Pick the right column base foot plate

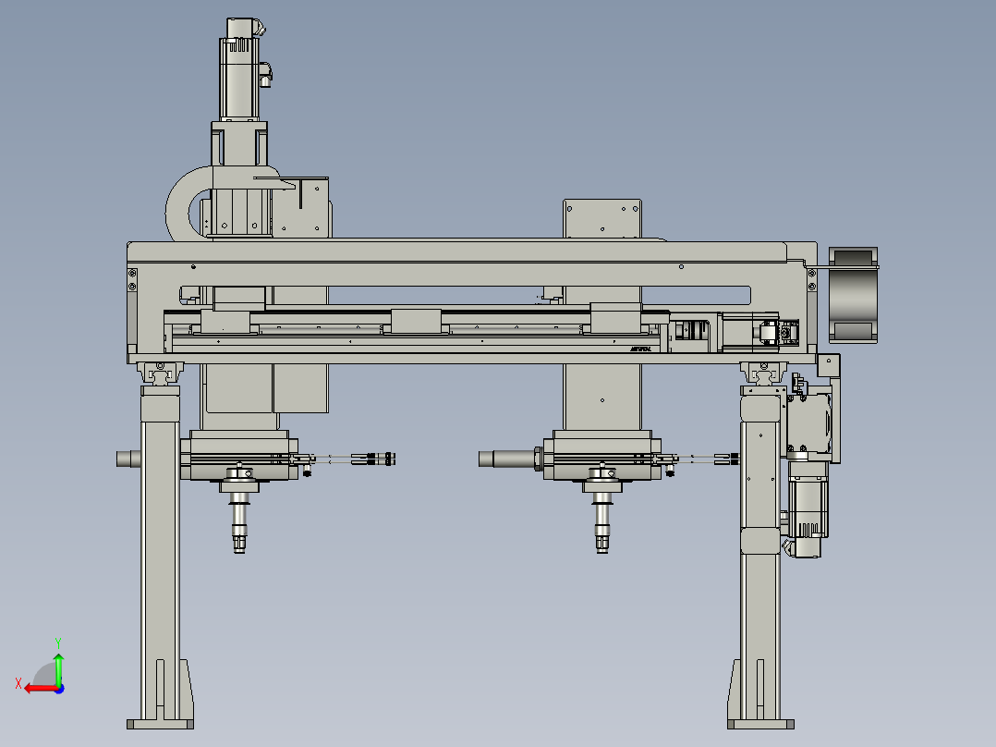pos(760,724)
